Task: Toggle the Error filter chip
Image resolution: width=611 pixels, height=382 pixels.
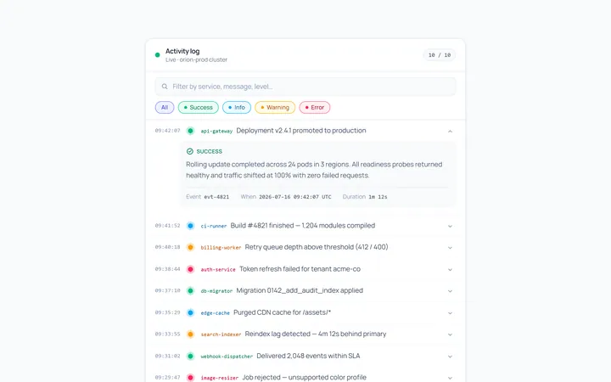Action: [x=315, y=107]
